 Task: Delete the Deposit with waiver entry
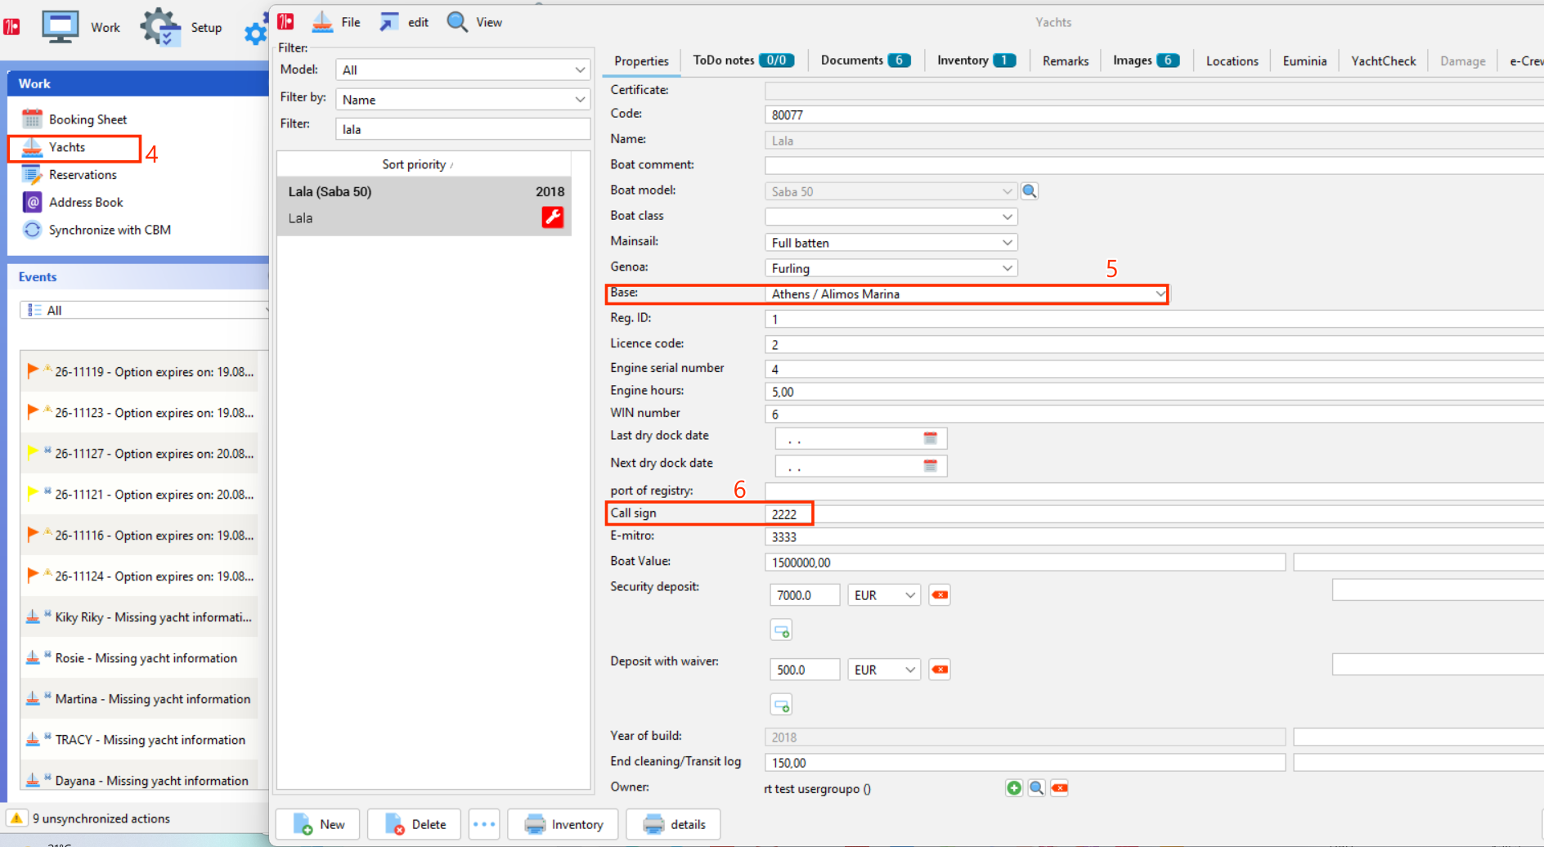940,670
